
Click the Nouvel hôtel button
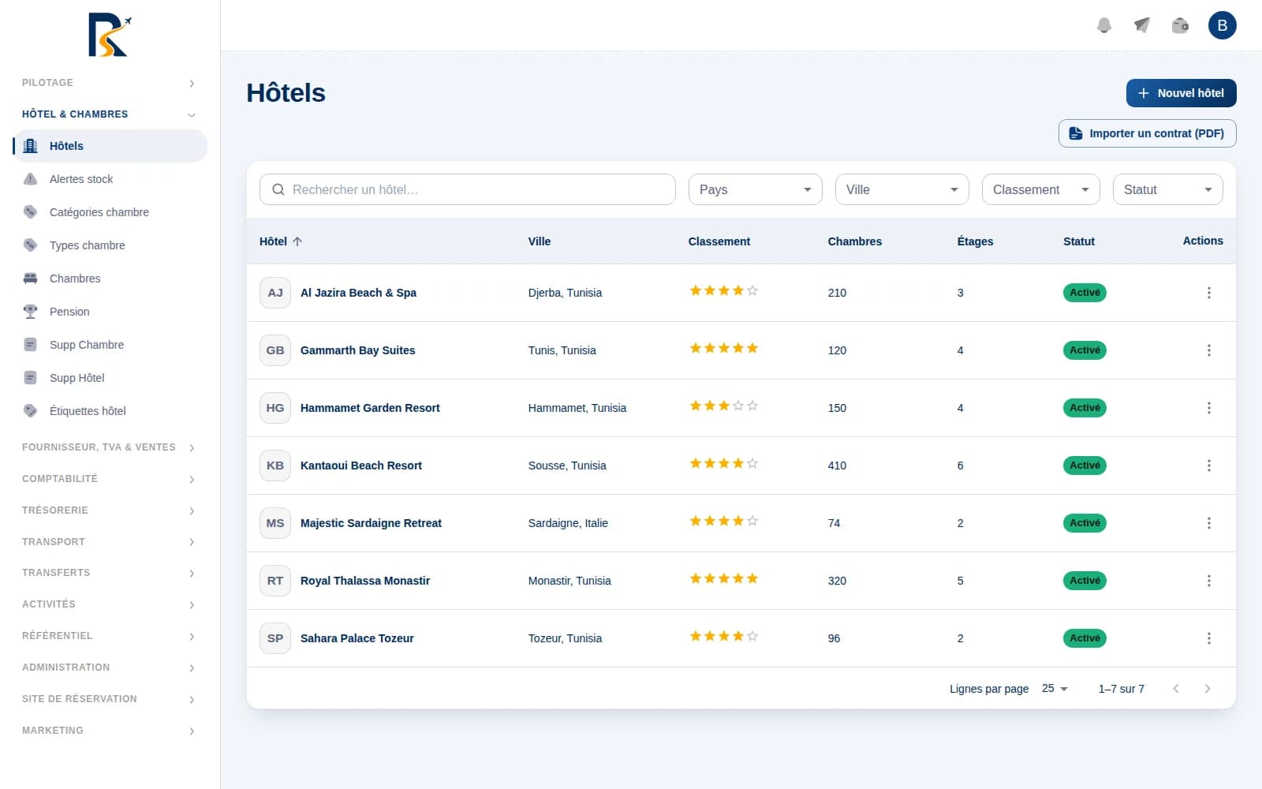tap(1181, 93)
